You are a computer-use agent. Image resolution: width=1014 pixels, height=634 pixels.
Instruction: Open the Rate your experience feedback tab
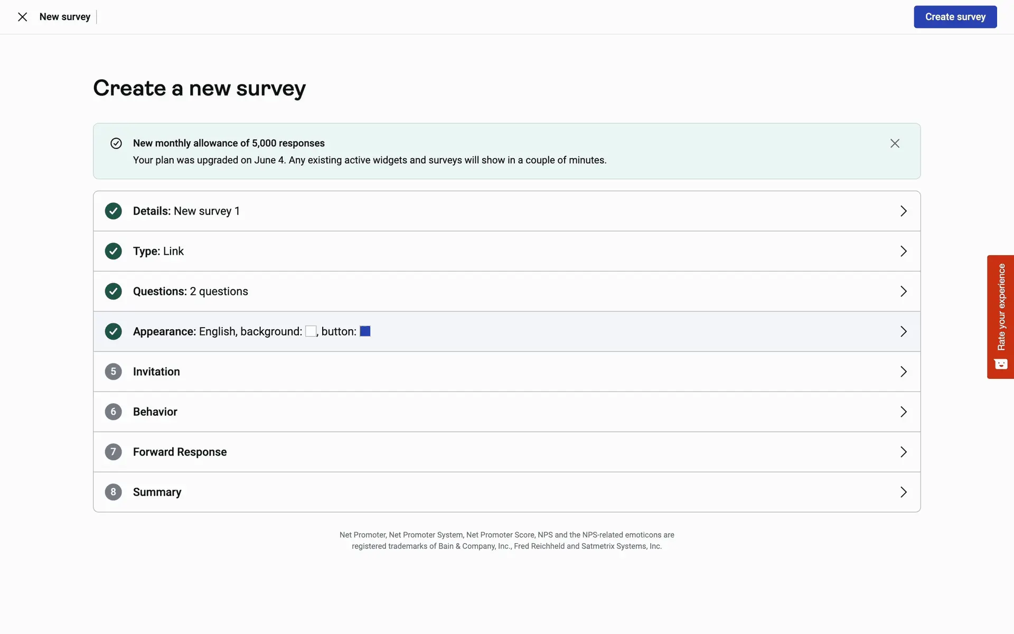coord(1000,316)
